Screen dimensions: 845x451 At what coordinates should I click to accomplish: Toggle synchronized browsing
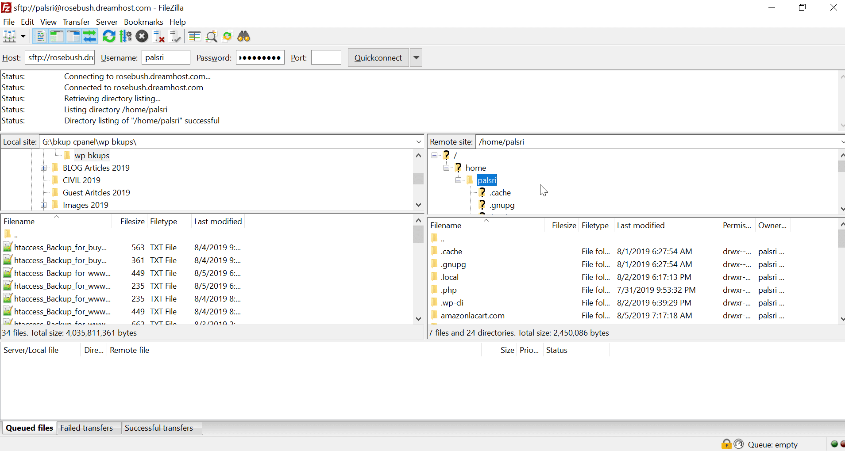coord(228,36)
